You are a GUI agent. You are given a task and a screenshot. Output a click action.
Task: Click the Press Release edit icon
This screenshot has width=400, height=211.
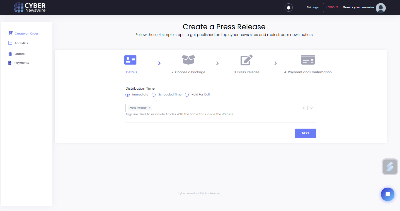pyautogui.click(x=246, y=60)
